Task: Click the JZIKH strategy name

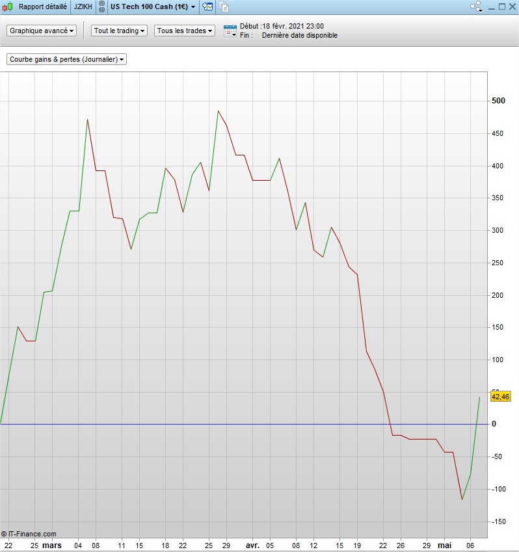Action: pos(83,7)
